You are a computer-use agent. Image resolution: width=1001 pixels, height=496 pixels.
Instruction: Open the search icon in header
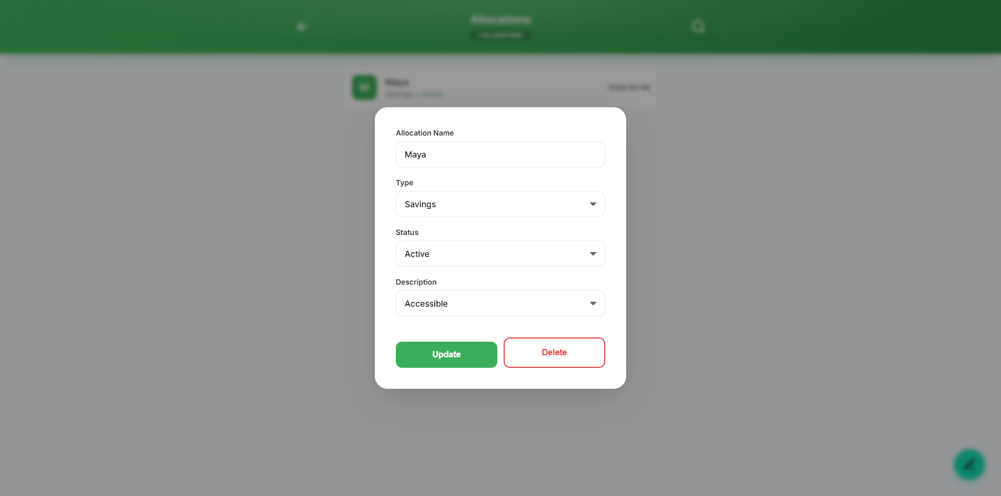tap(698, 26)
